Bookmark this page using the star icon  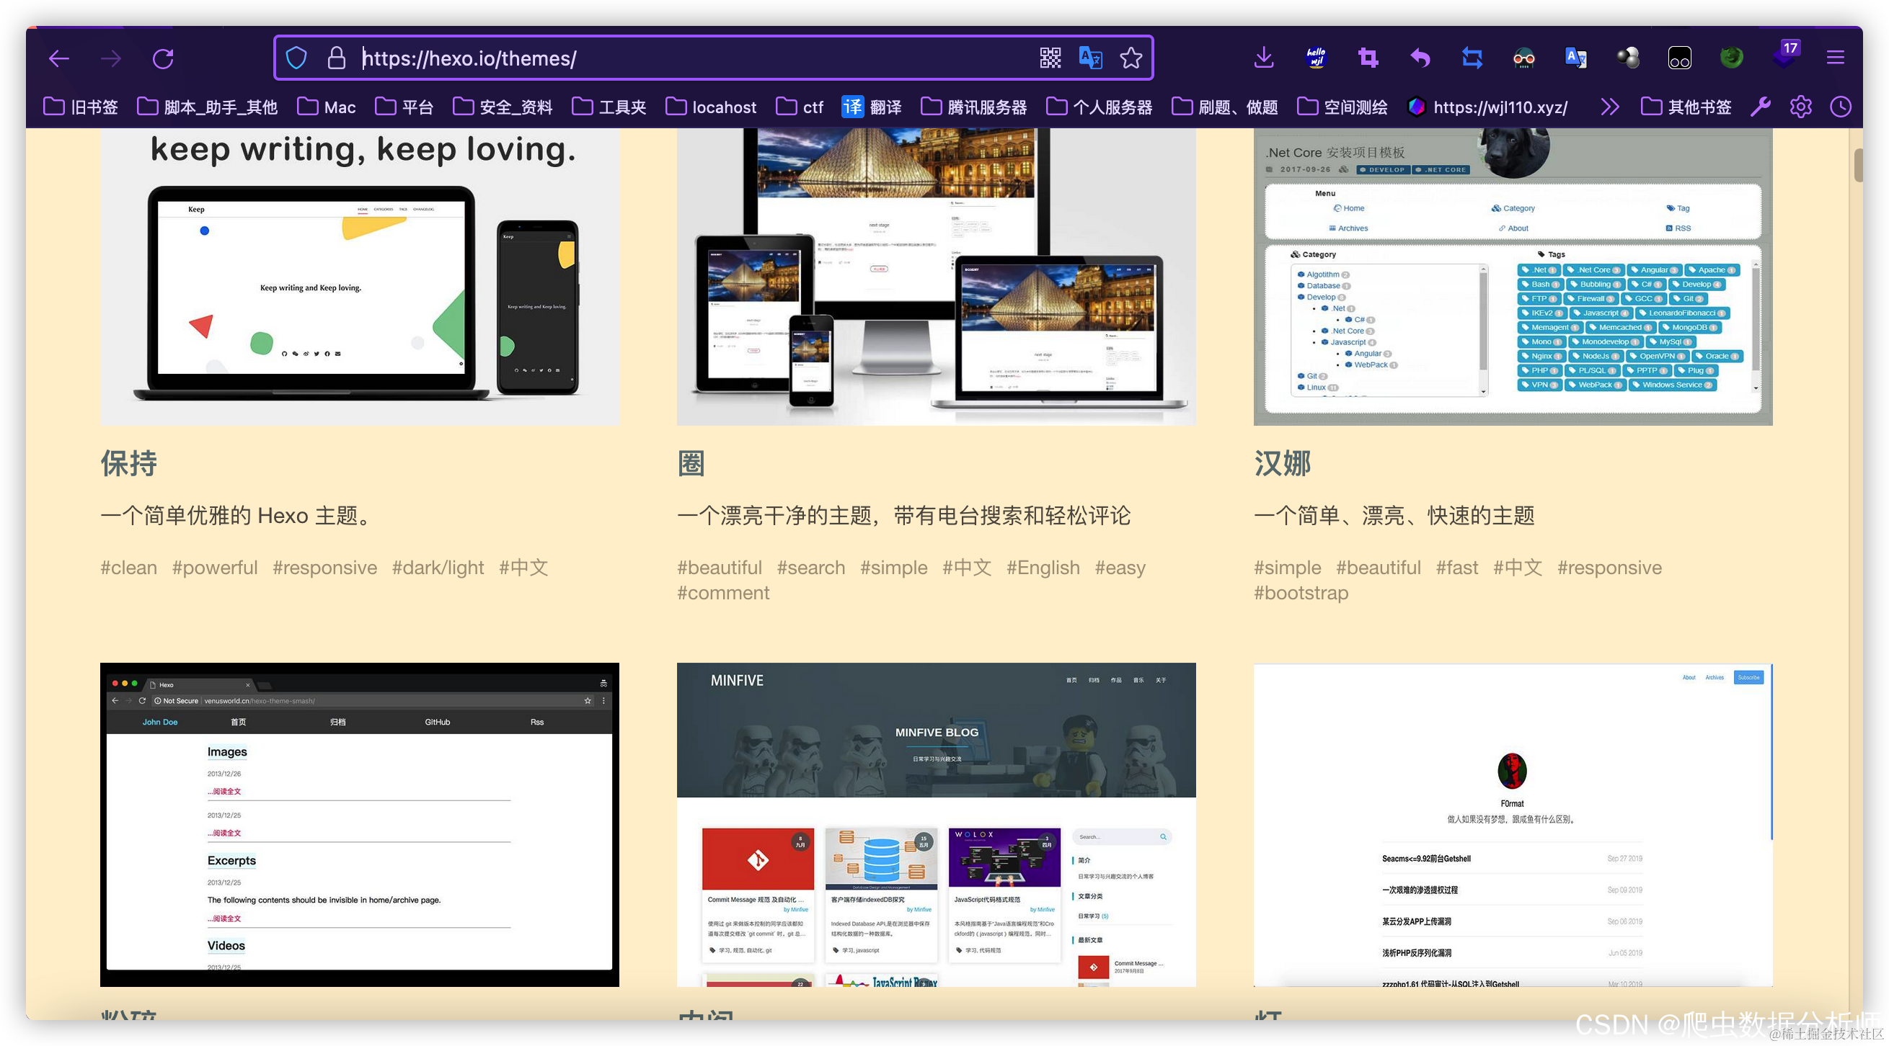[x=1131, y=58]
